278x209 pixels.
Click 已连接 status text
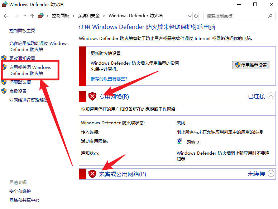257,96
